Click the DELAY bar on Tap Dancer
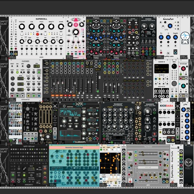Screen dimensions: 194x194 [148, 167]
